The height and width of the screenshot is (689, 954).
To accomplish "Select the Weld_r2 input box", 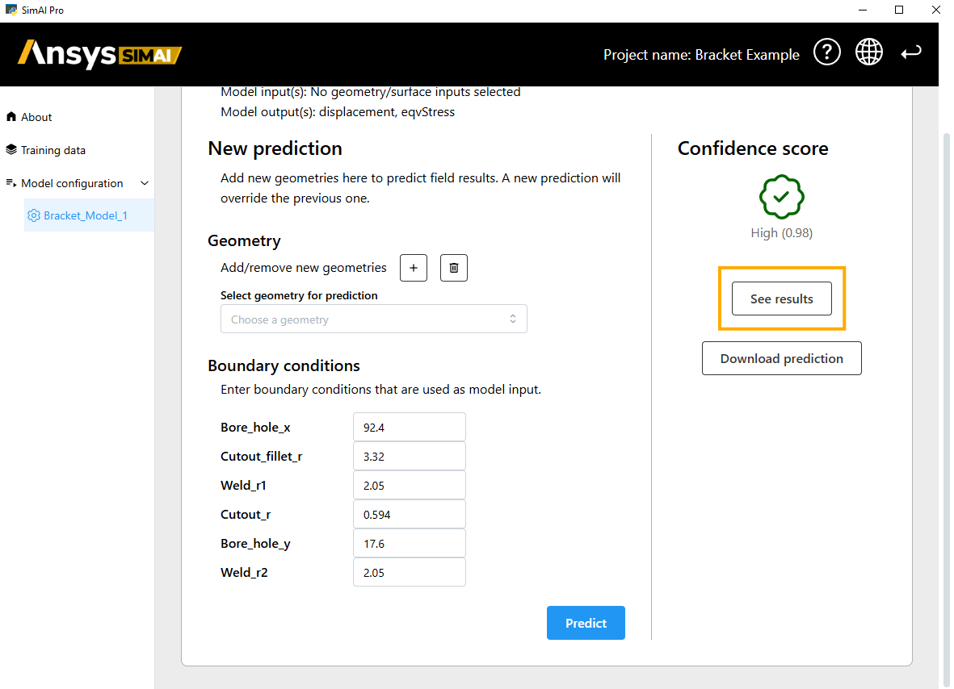I will [409, 572].
